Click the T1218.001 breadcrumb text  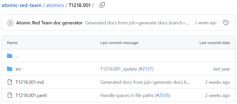80,5
